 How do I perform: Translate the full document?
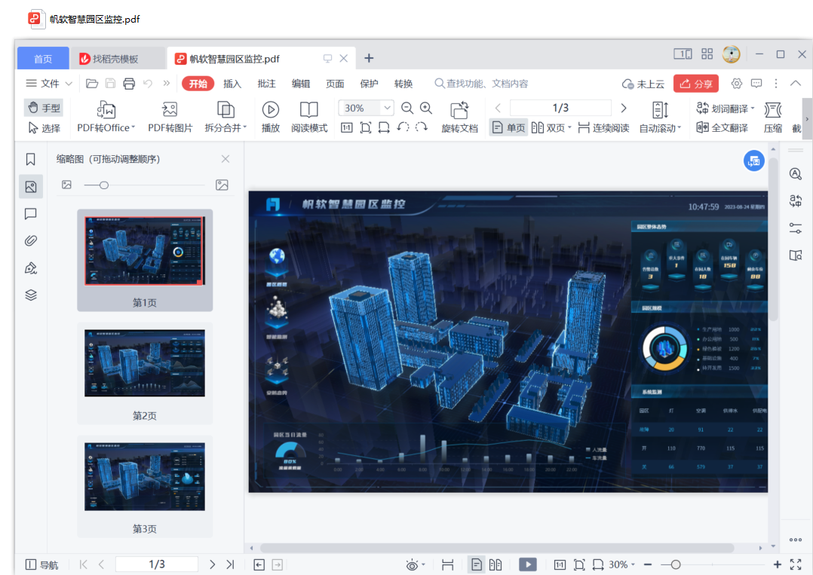tap(722, 127)
